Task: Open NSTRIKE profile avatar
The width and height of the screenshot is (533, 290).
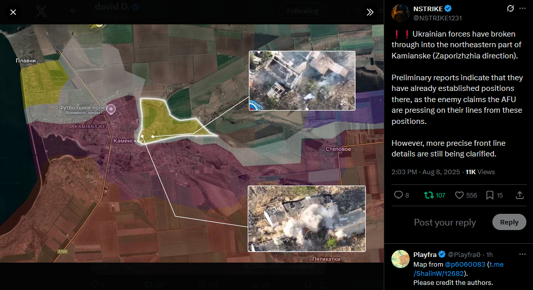Action: tap(401, 13)
